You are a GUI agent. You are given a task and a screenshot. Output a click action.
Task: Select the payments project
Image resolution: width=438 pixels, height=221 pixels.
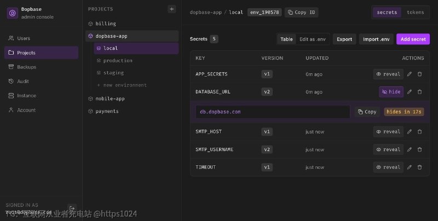[x=132, y=111]
